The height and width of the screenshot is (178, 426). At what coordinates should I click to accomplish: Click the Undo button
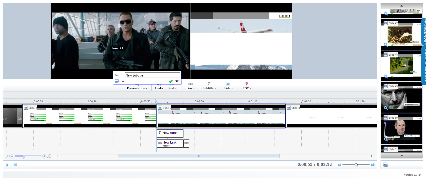159,88
